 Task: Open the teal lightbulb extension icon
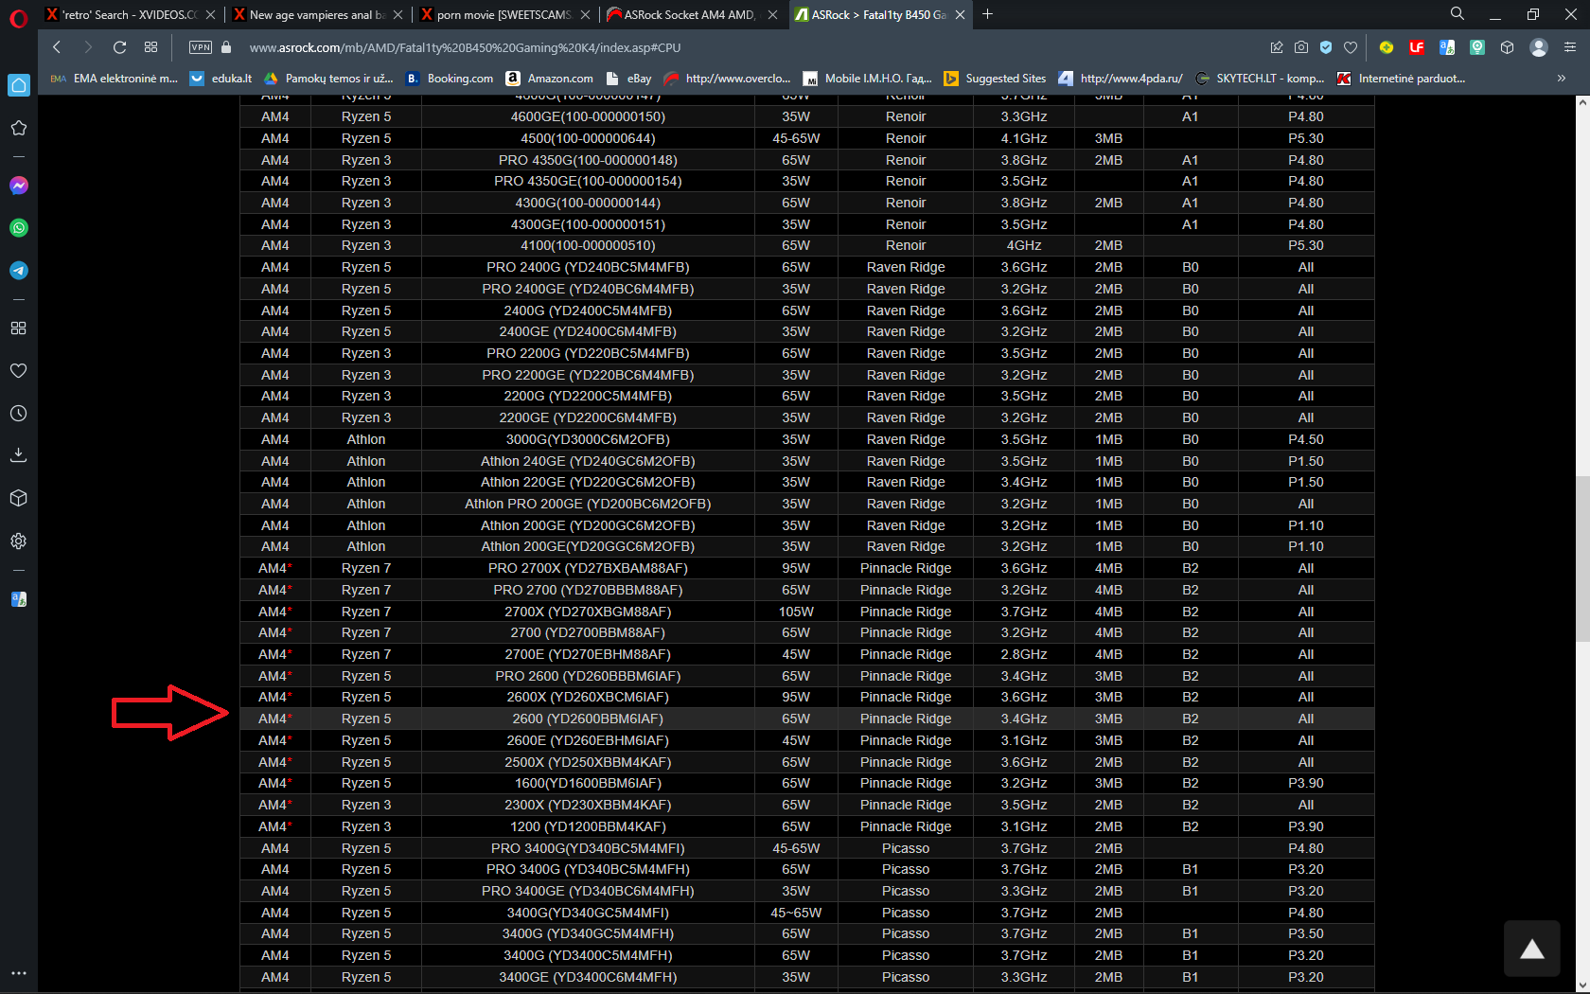(x=1477, y=47)
